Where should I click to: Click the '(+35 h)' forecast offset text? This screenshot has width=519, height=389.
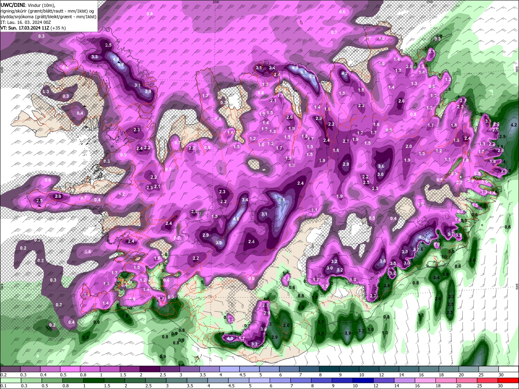(58, 28)
